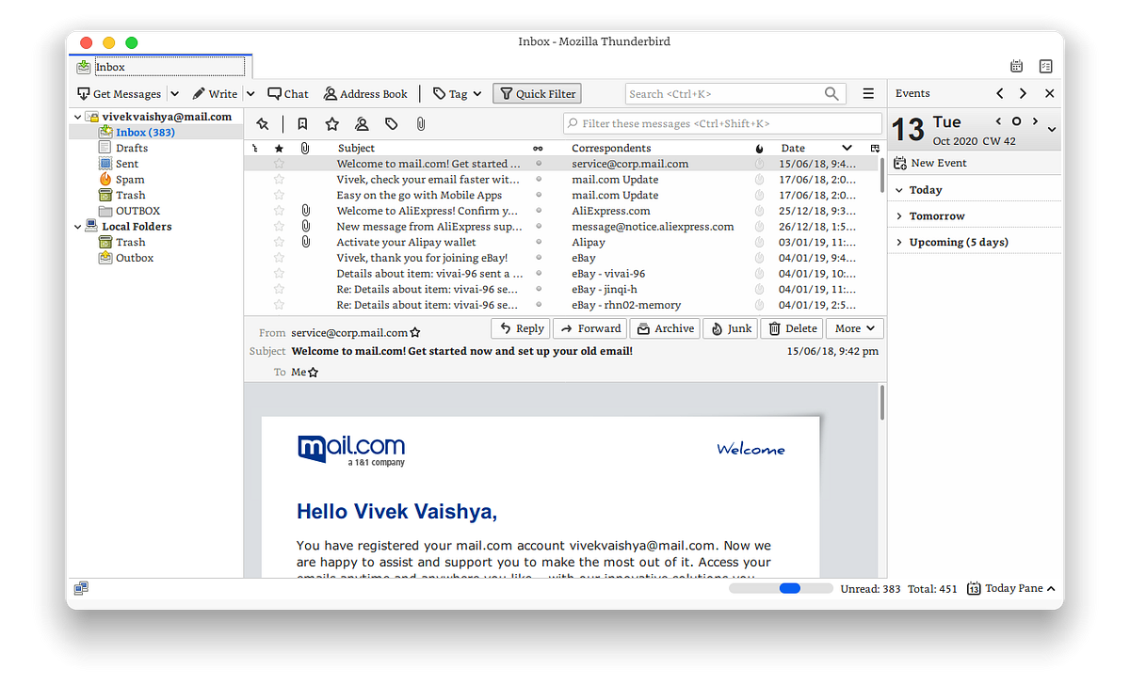Filter messages by tags using the tag icon

[391, 123]
